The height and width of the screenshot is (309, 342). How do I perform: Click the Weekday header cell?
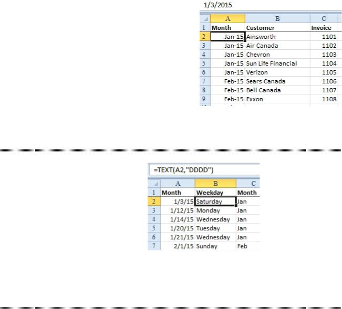click(215, 193)
